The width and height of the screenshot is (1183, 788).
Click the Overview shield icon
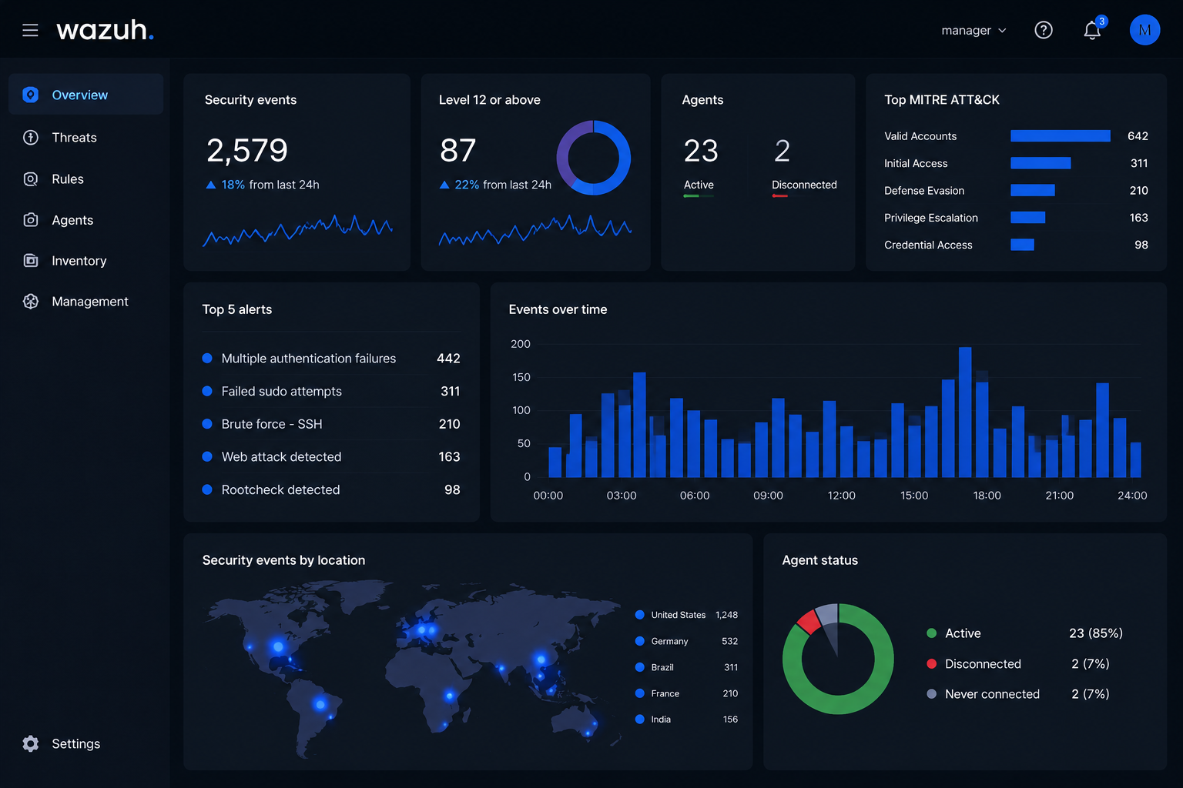[x=30, y=95]
